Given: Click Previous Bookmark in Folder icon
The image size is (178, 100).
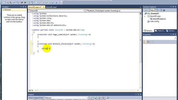Looking at the screenshot, I should pos(46,2).
